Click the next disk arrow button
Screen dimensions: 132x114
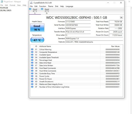click(x=121, y=17)
